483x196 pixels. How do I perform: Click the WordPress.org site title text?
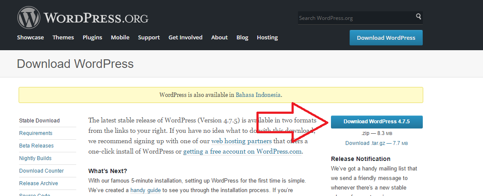click(x=96, y=18)
